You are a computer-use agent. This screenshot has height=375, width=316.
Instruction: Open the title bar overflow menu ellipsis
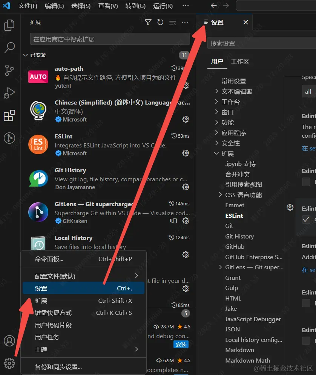coord(186,6)
